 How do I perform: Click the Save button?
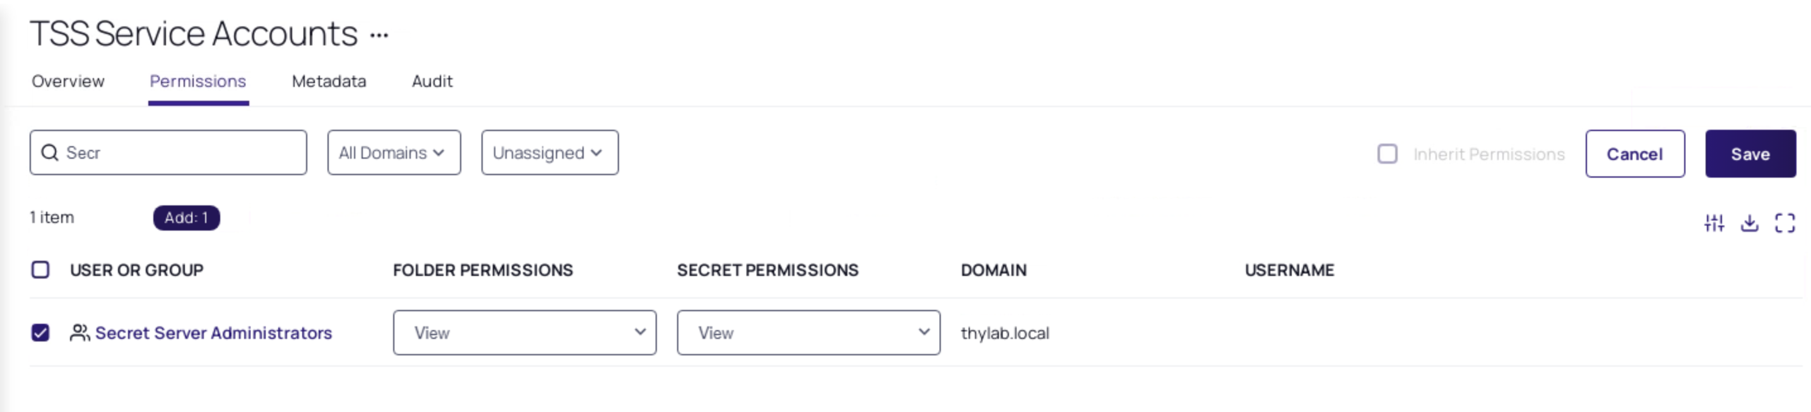pos(1750,154)
